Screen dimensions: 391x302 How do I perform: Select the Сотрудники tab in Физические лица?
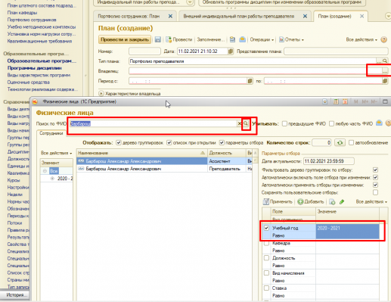51,133
